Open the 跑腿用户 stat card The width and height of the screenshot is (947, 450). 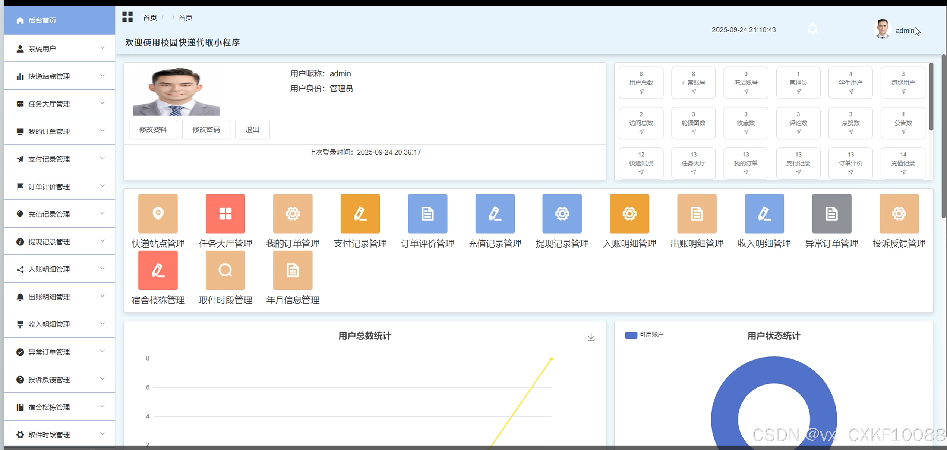(903, 83)
